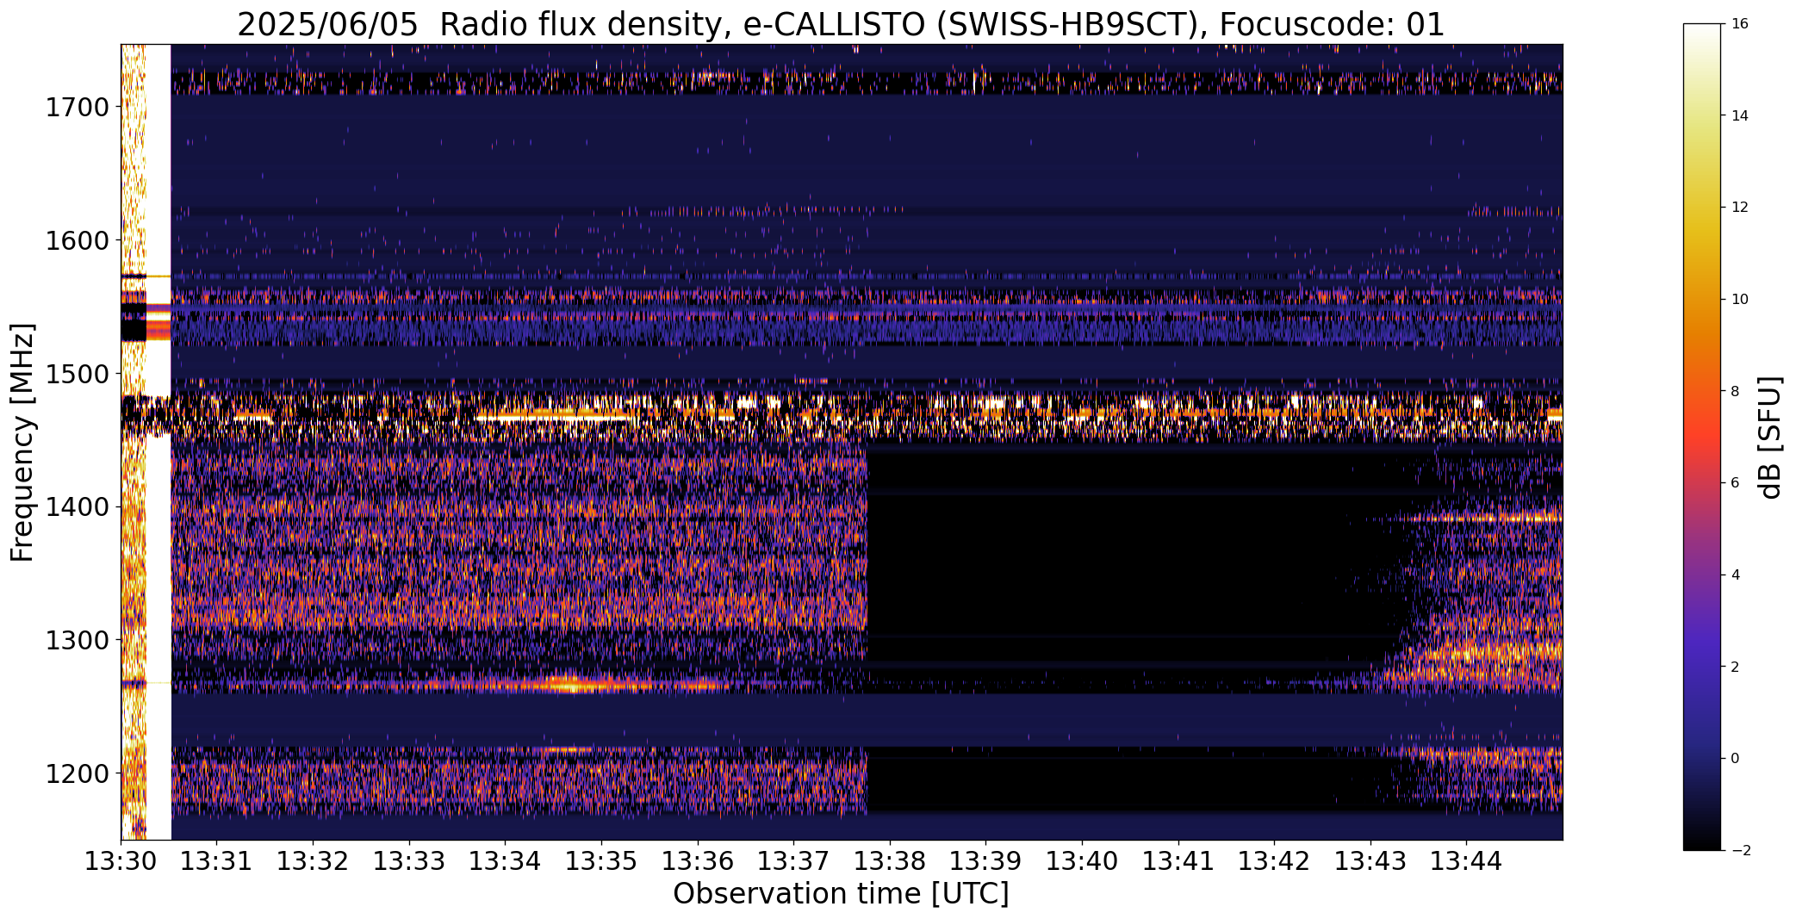This screenshot has height=919, width=1796.
Task: Click the 1600 frequency tick label
Action: (77, 240)
